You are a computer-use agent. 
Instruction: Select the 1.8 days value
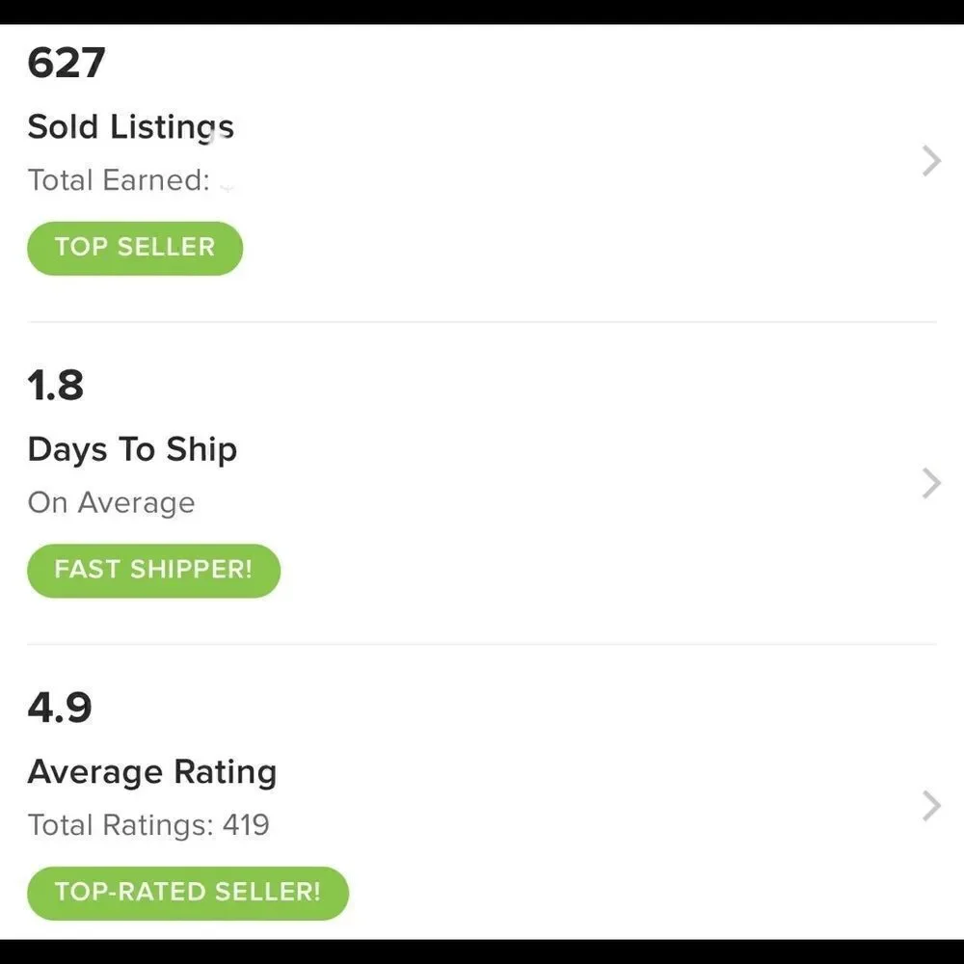click(55, 386)
